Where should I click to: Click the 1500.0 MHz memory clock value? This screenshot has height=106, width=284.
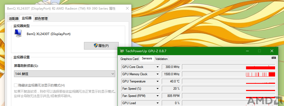pos(171,74)
